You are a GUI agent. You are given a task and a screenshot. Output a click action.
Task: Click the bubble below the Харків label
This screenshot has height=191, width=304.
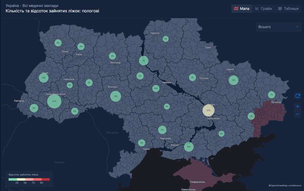tap(233, 80)
